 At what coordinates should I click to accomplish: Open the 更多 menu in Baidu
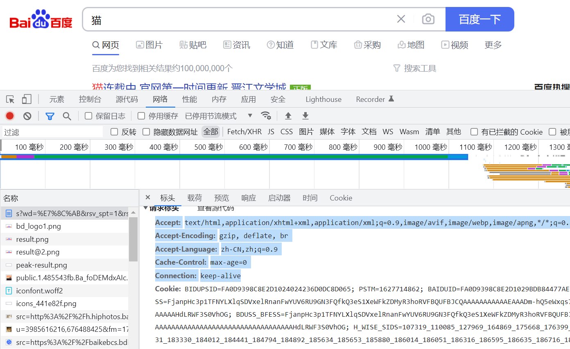coord(493,45)
